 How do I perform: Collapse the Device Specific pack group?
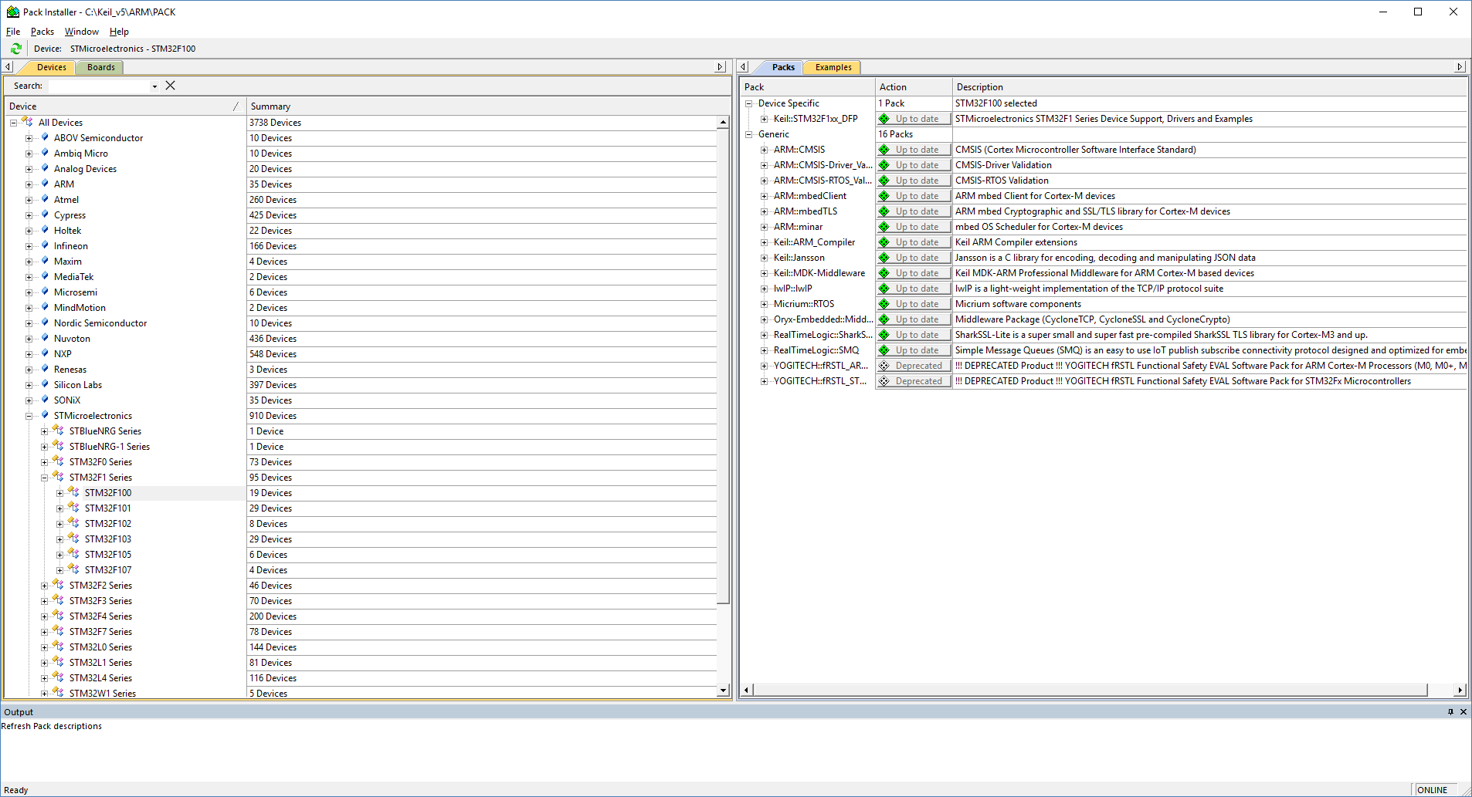pos(748,103)
